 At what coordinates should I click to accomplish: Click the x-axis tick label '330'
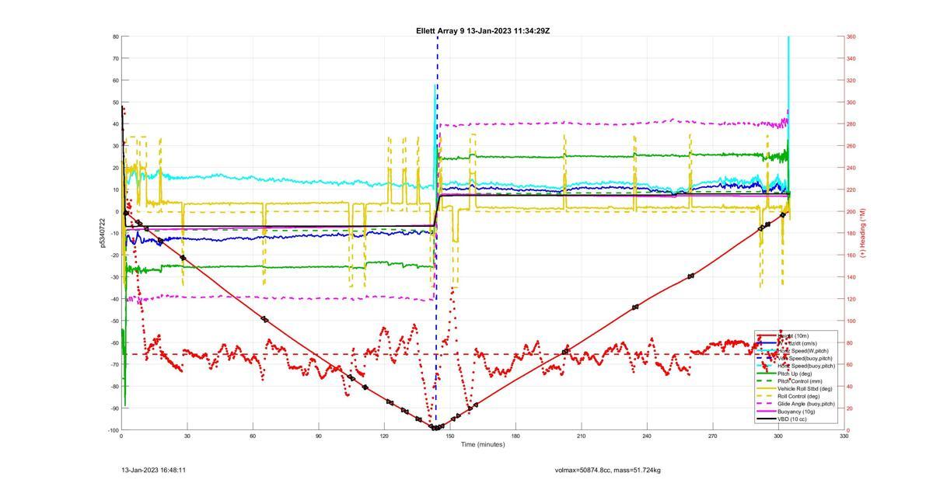pyautogui.click(x=844, y=436)
